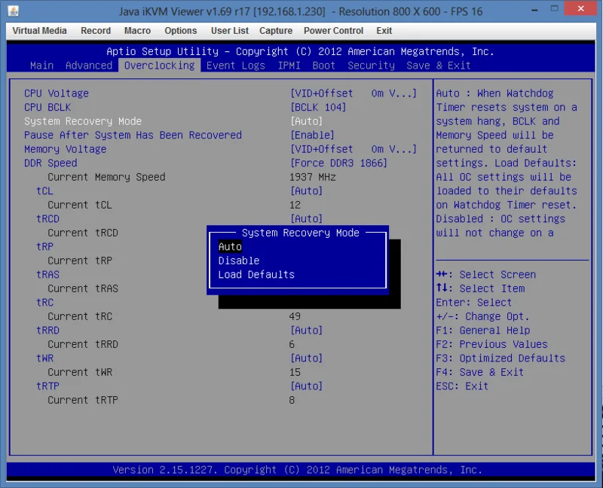Click the F1: General Help hint

coord(482,331)
